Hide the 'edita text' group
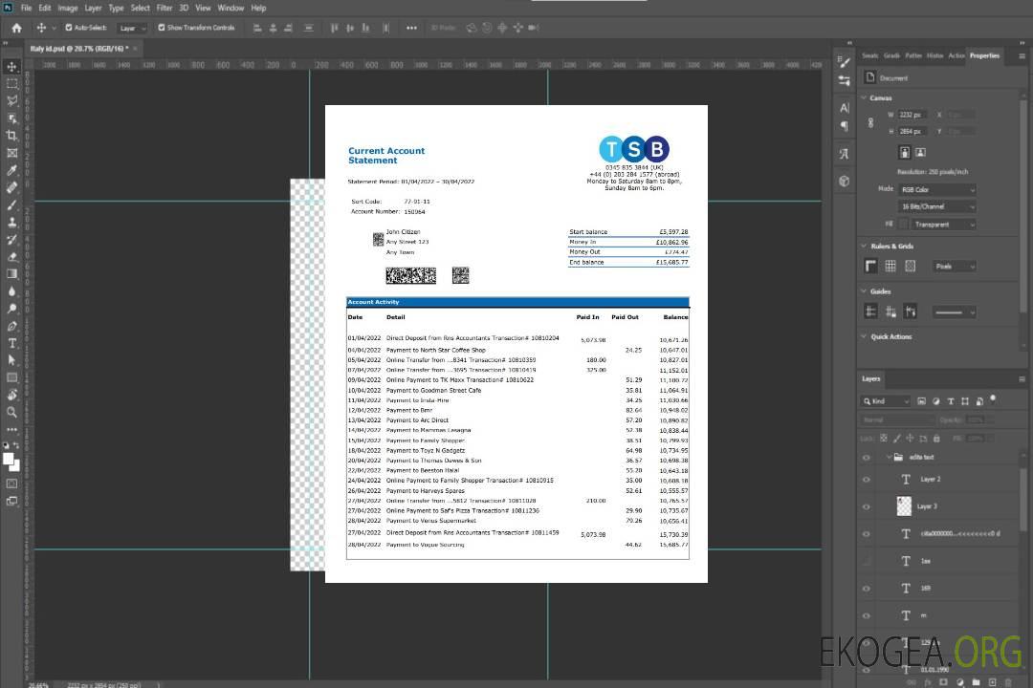 [867, 458]
